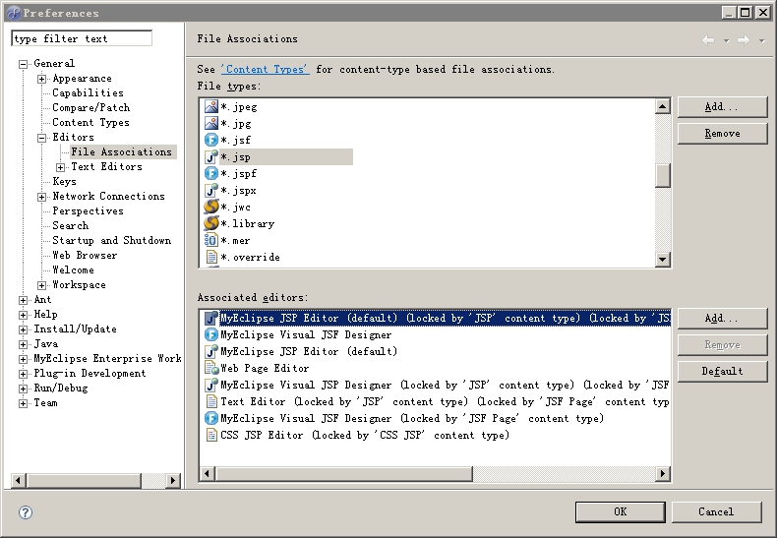Collapse the Editors node

click(42, 138)
